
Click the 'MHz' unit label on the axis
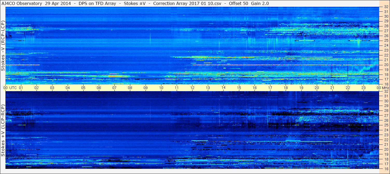point(385,88)
